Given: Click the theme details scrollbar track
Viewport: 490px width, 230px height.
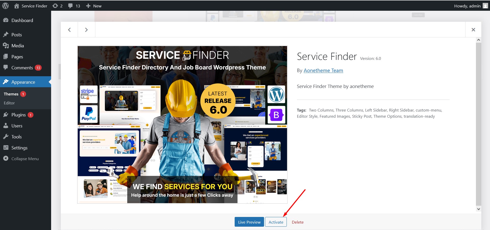Looking at the screenshot, I should pos(478,124).
